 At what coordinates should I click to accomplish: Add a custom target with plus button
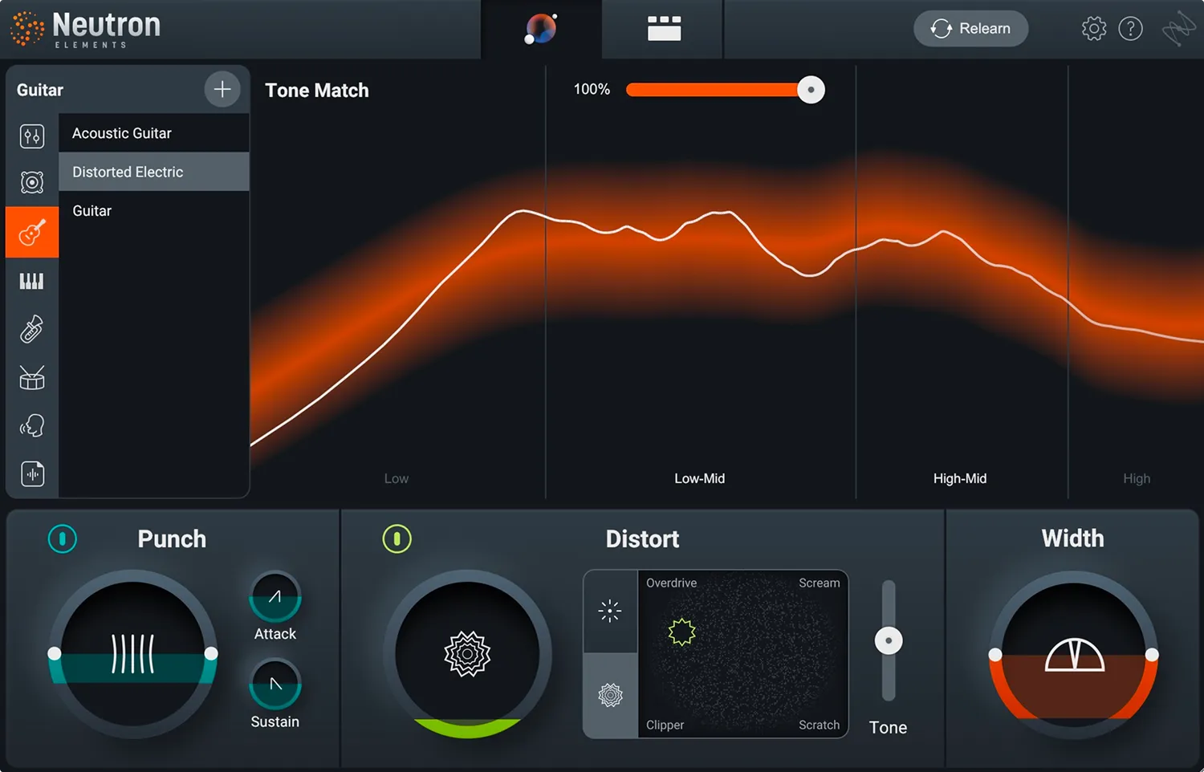click(222, 89)
